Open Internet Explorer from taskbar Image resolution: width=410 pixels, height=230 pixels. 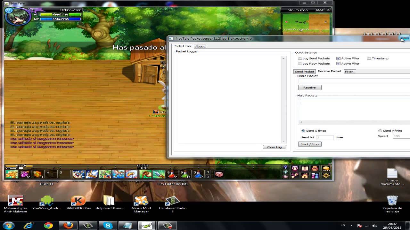(29, 226)
